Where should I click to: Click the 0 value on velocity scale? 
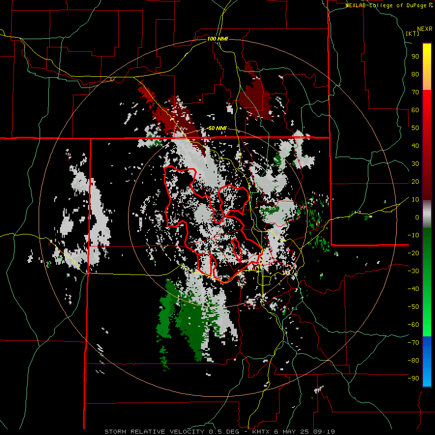click(x=417, y=217)
